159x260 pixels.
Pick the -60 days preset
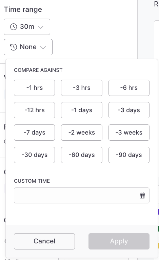(82, 155)
